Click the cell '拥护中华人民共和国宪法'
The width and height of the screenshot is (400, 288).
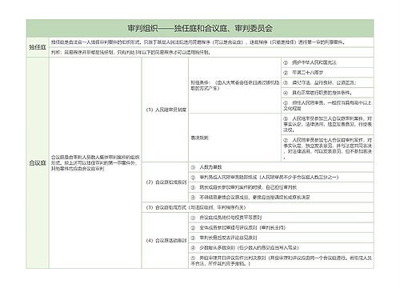tap(327, 62)
